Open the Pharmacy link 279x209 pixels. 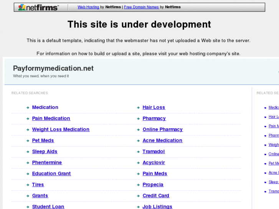coord(154,118)
